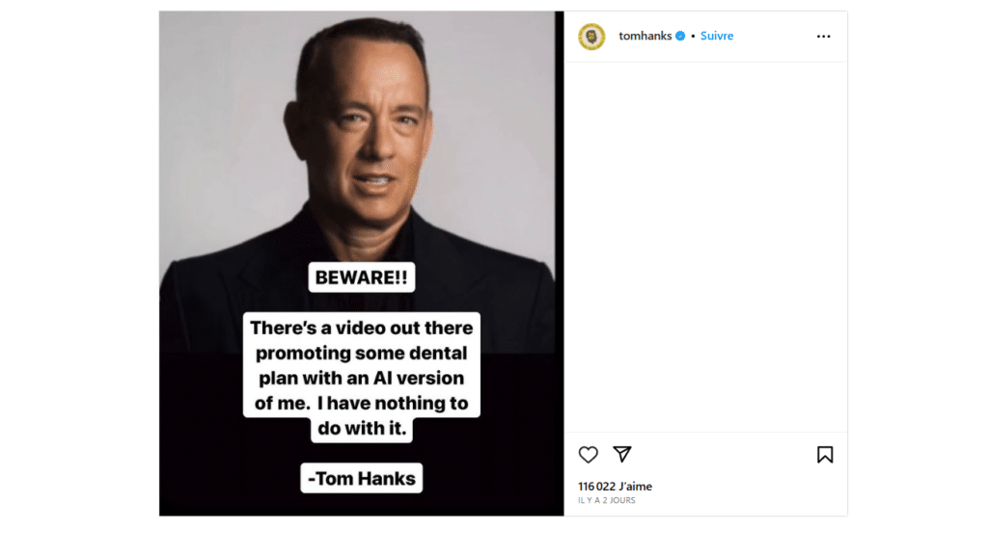Screen dimensions: 988x555
Task: Click the "There's a video out there" line
Action: [362, 328]
